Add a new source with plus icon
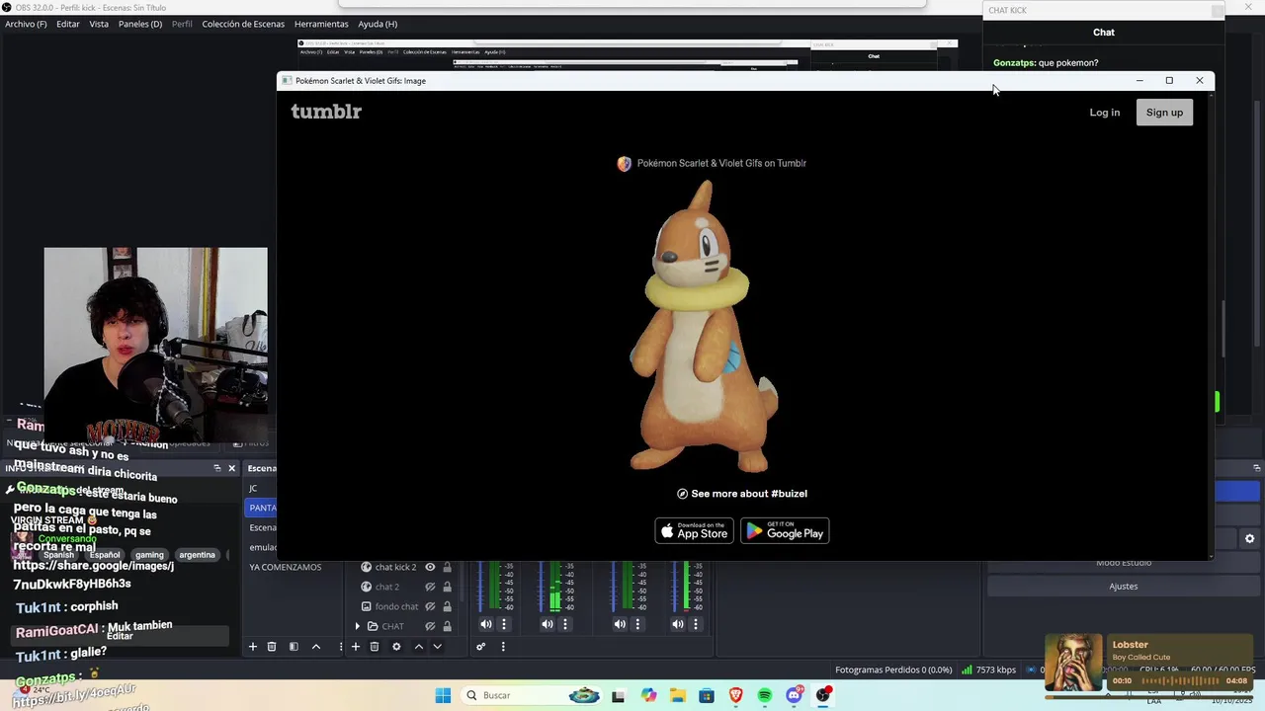The width and height of the screenshot is (1265, 711). (356, 647)
